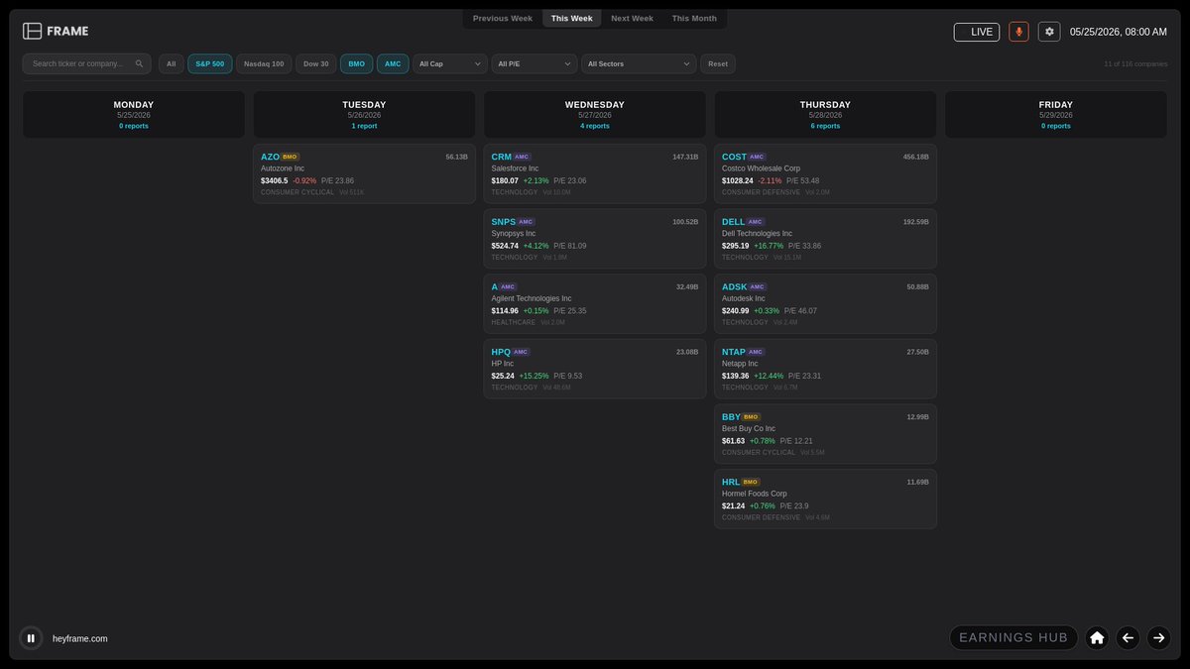Open the HPQ HP Inc card

pyautogui.click(x=595, y=369)
